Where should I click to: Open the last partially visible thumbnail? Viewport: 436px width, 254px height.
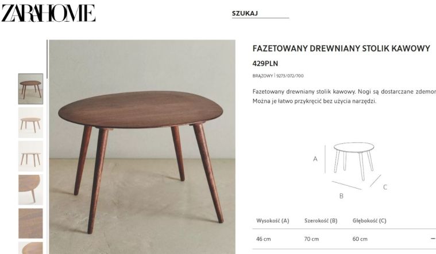coord(30,248)
